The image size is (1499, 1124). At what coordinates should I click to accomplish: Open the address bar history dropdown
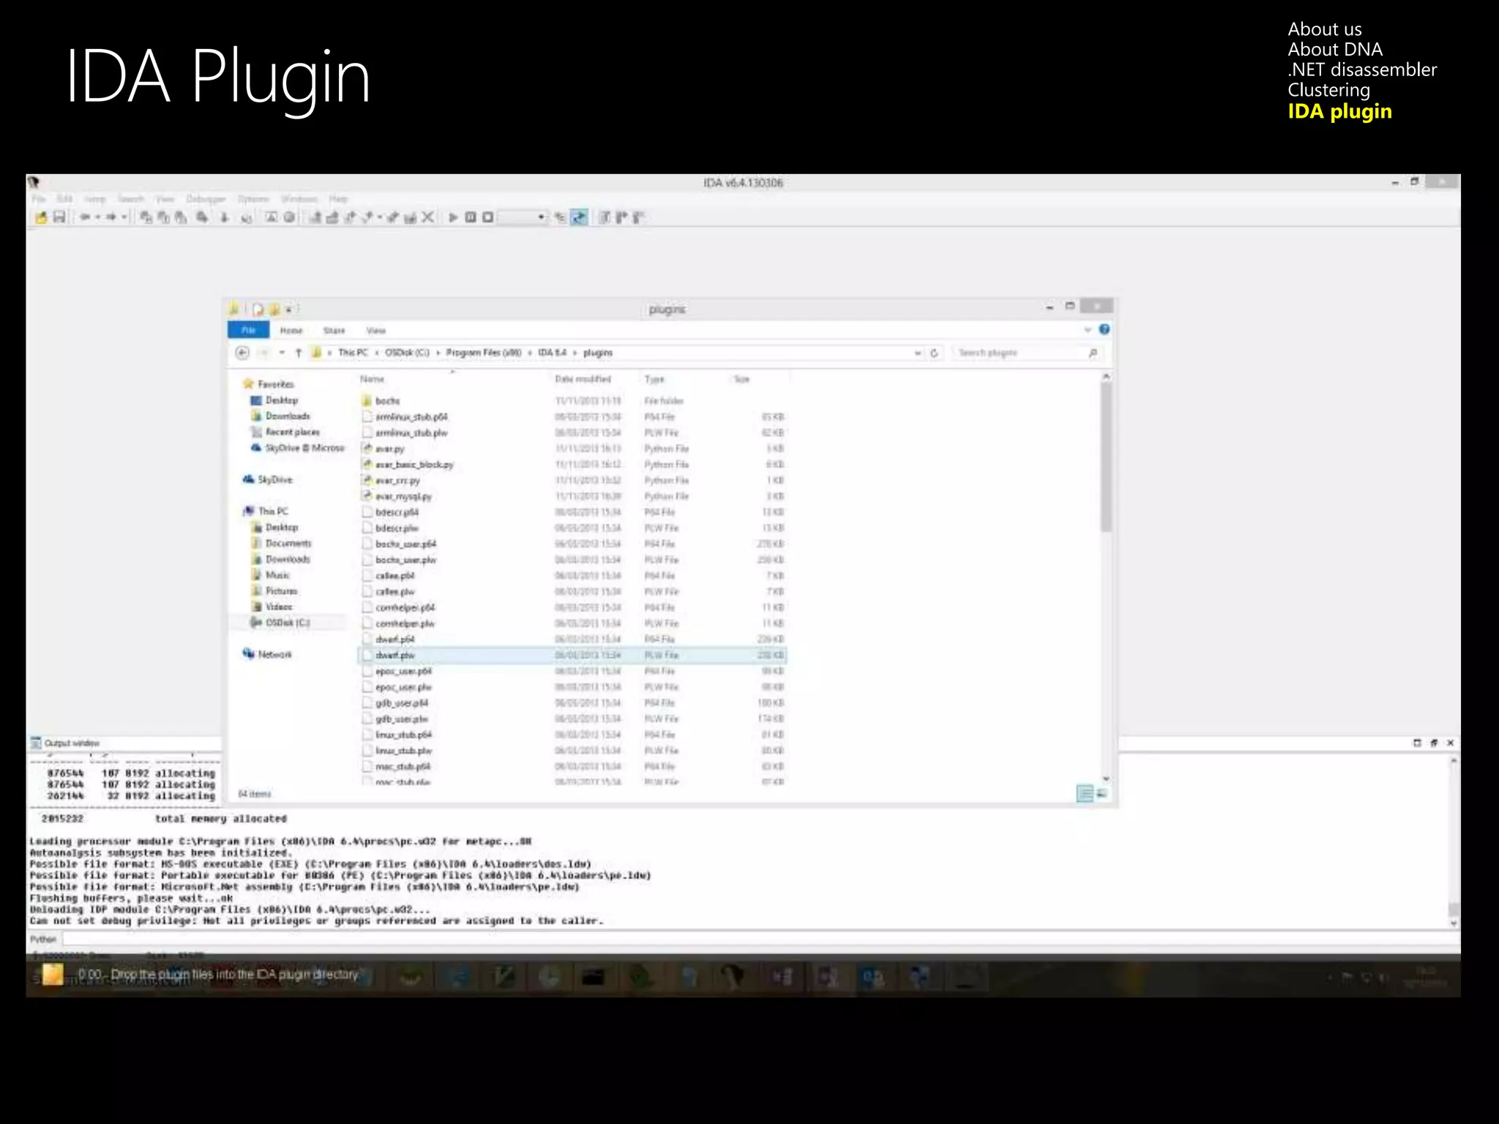click(x=918, y=353)
